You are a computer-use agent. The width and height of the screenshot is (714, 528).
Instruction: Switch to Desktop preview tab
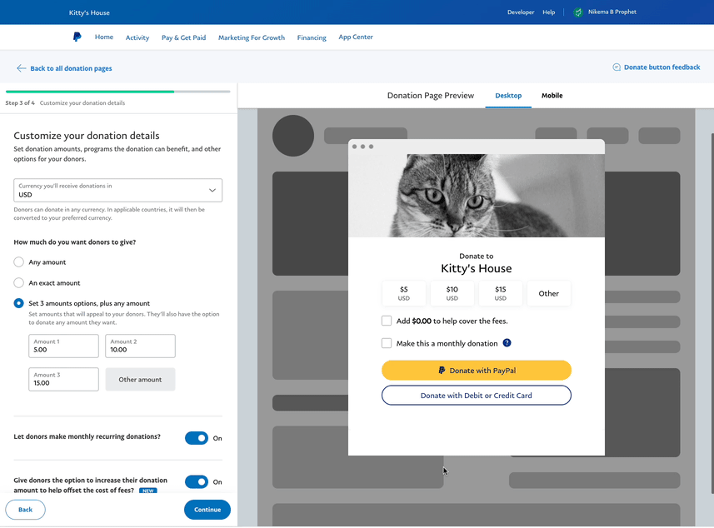pyautogui.click(x=508, y=96)
